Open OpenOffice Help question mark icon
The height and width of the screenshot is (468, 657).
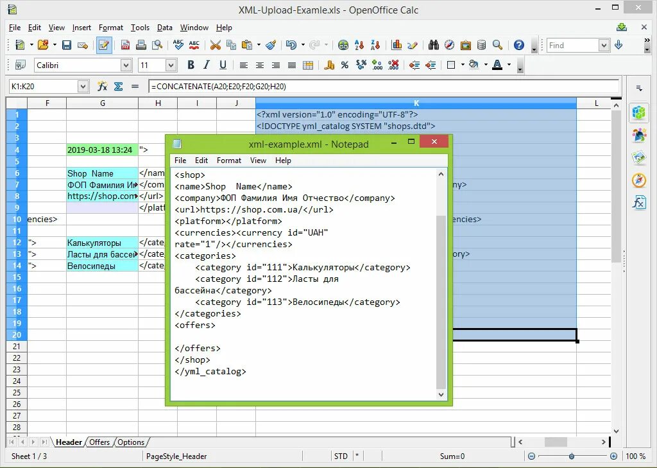tap(518, 45)
